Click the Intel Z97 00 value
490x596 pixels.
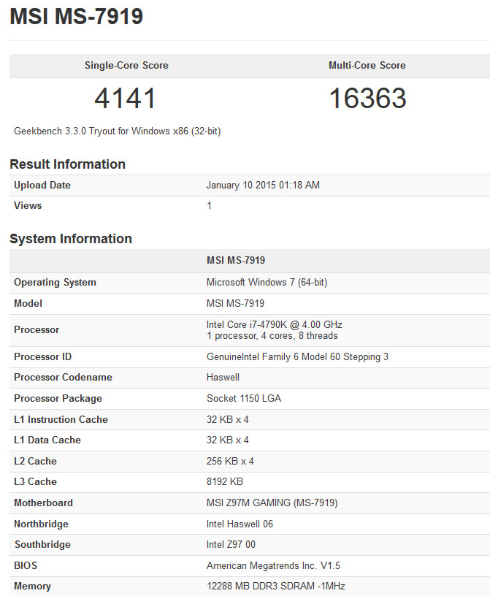pyautogui.click(x=231, y=545)
